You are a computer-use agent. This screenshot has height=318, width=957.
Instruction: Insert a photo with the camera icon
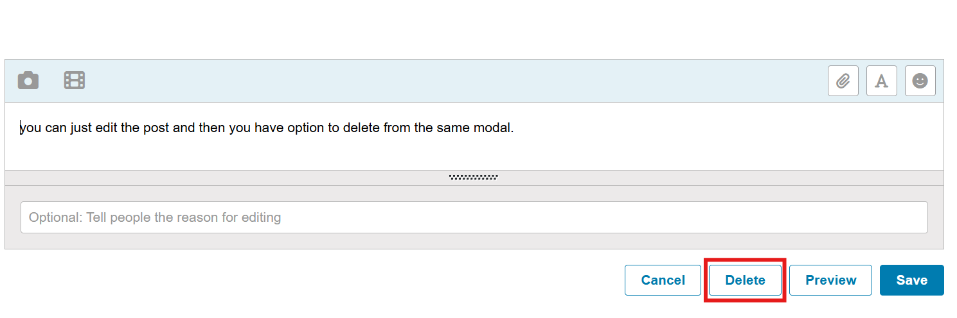(28, 81)
